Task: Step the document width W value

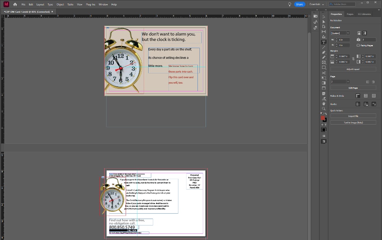Action: [x=337, y=40]
